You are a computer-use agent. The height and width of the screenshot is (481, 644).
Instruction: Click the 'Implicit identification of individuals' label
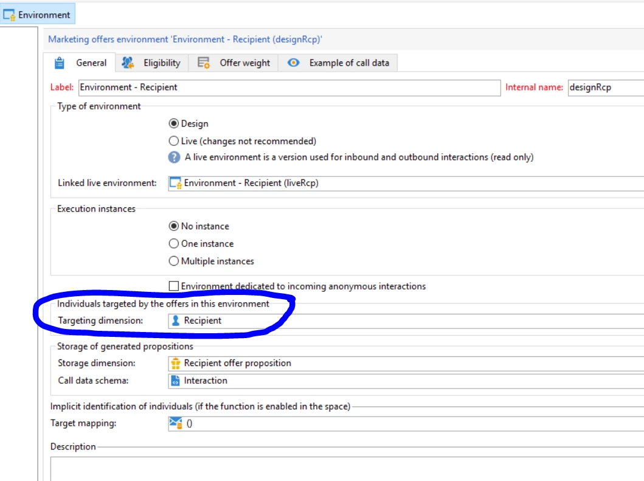click(x=200, y=406)
